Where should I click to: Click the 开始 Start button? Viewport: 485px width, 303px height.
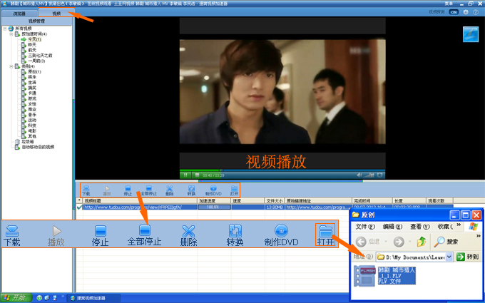click(x=16, y=298)
